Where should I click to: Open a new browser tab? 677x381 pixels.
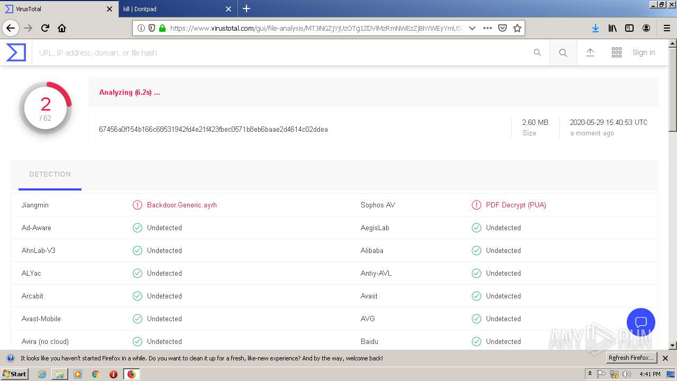(x=246, y=8)
